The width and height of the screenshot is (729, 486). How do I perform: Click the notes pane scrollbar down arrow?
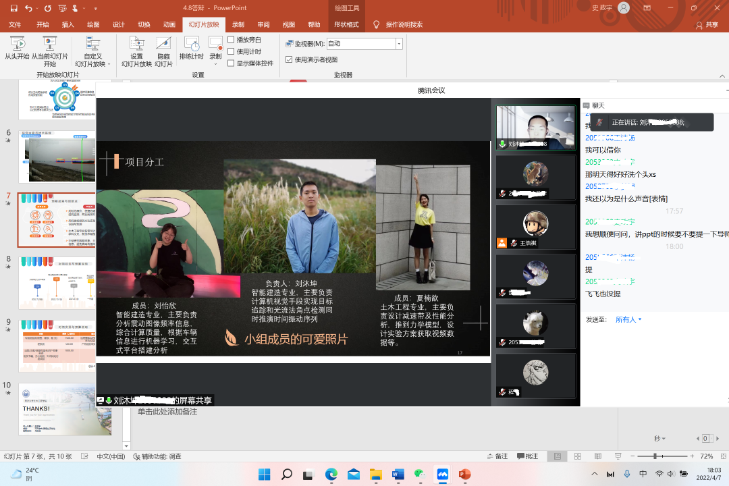(126, 446)
